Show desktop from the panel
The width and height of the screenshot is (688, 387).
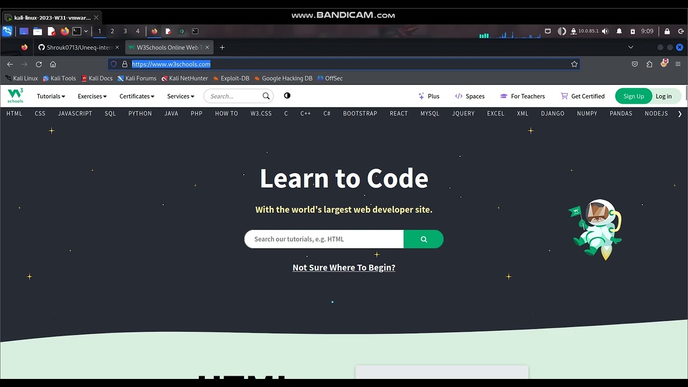24,31
